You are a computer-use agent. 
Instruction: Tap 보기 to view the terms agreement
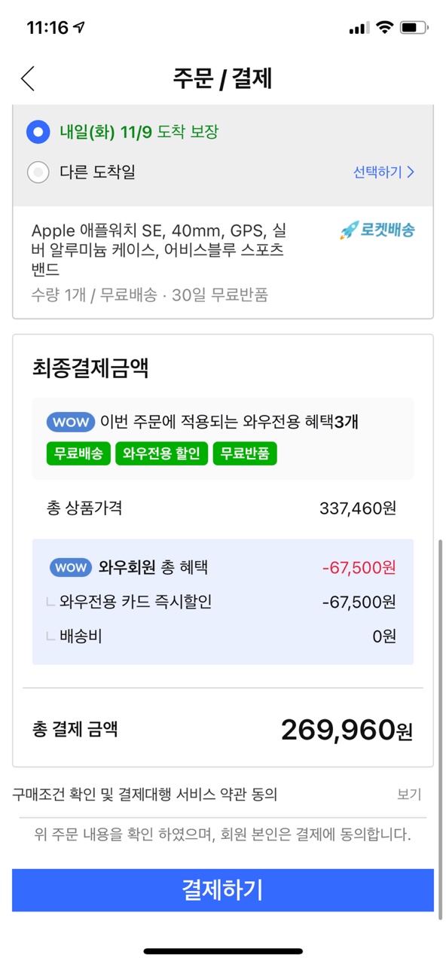[x=409, y=795]
